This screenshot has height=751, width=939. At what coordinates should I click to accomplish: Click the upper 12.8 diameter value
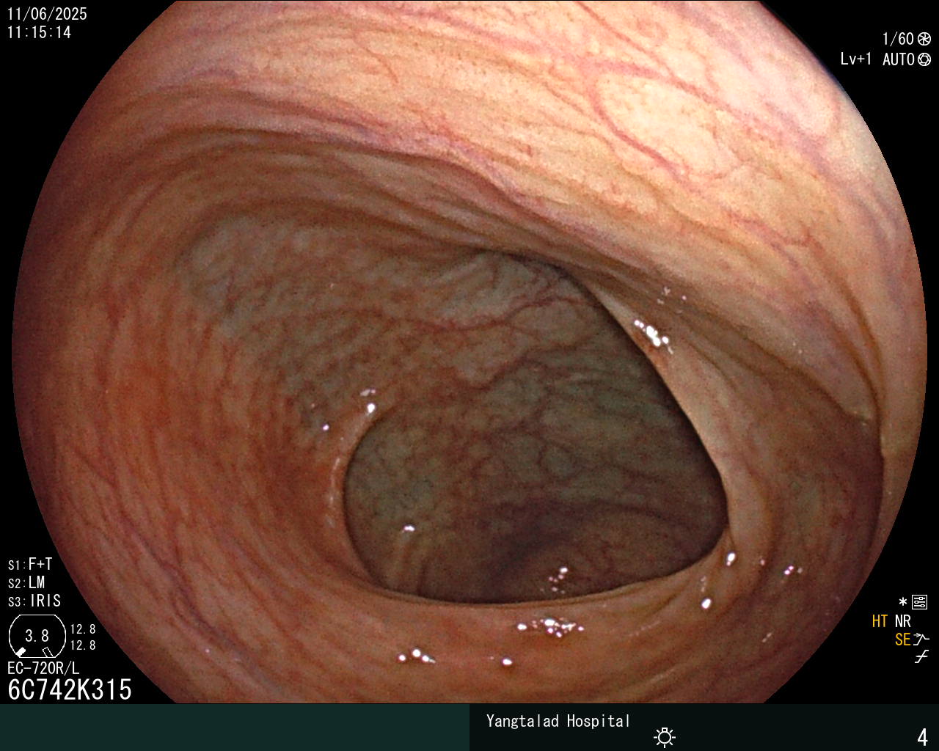pos(83,629)
